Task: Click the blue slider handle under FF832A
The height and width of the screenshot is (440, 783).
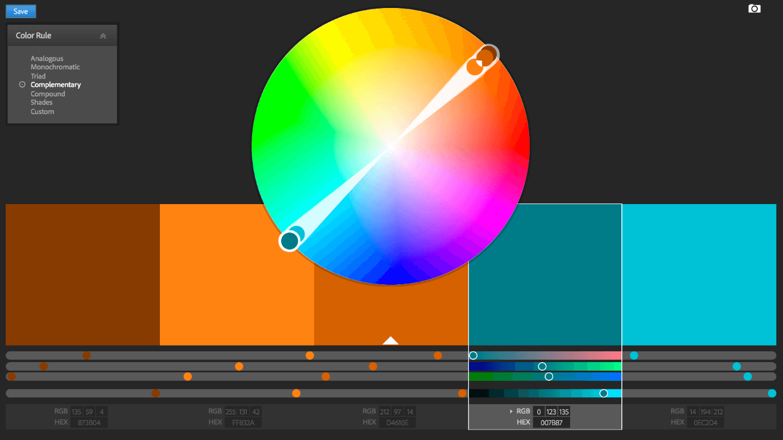Action: (188, 376)
